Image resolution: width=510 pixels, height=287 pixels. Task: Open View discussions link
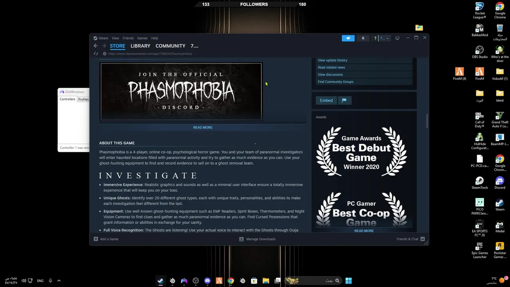(x=330, y=75)
